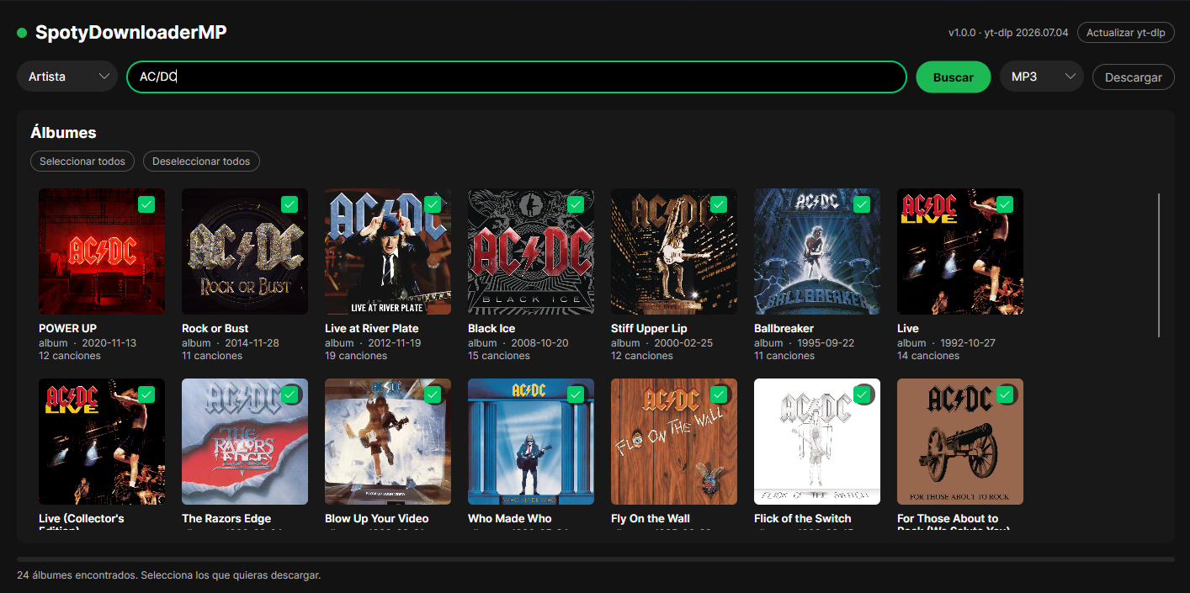1190x593 pixels.
Task: Focus the search field containing AC/DC
Action: 517,77
